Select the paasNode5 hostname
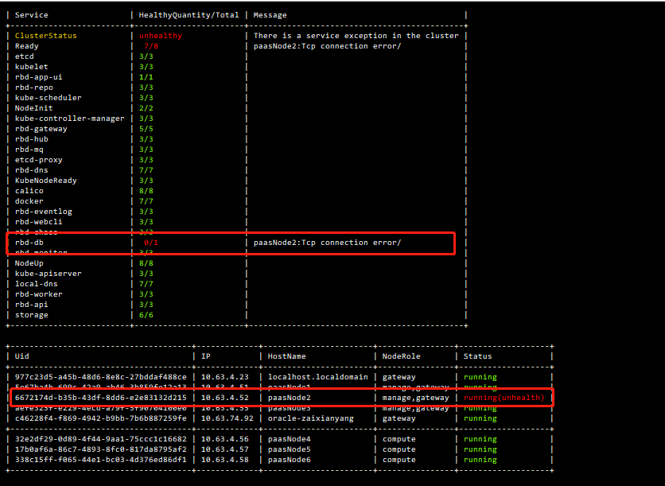This screenshot has height=486, width=665. [x=289, y=449]
